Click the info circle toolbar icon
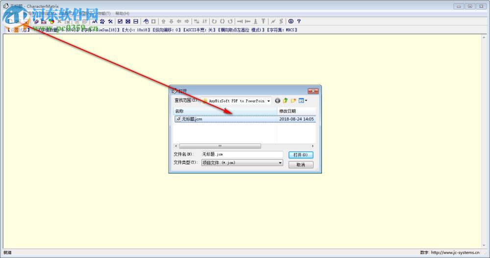Viewport: 490px width, 258px height. tap(291, 21)
